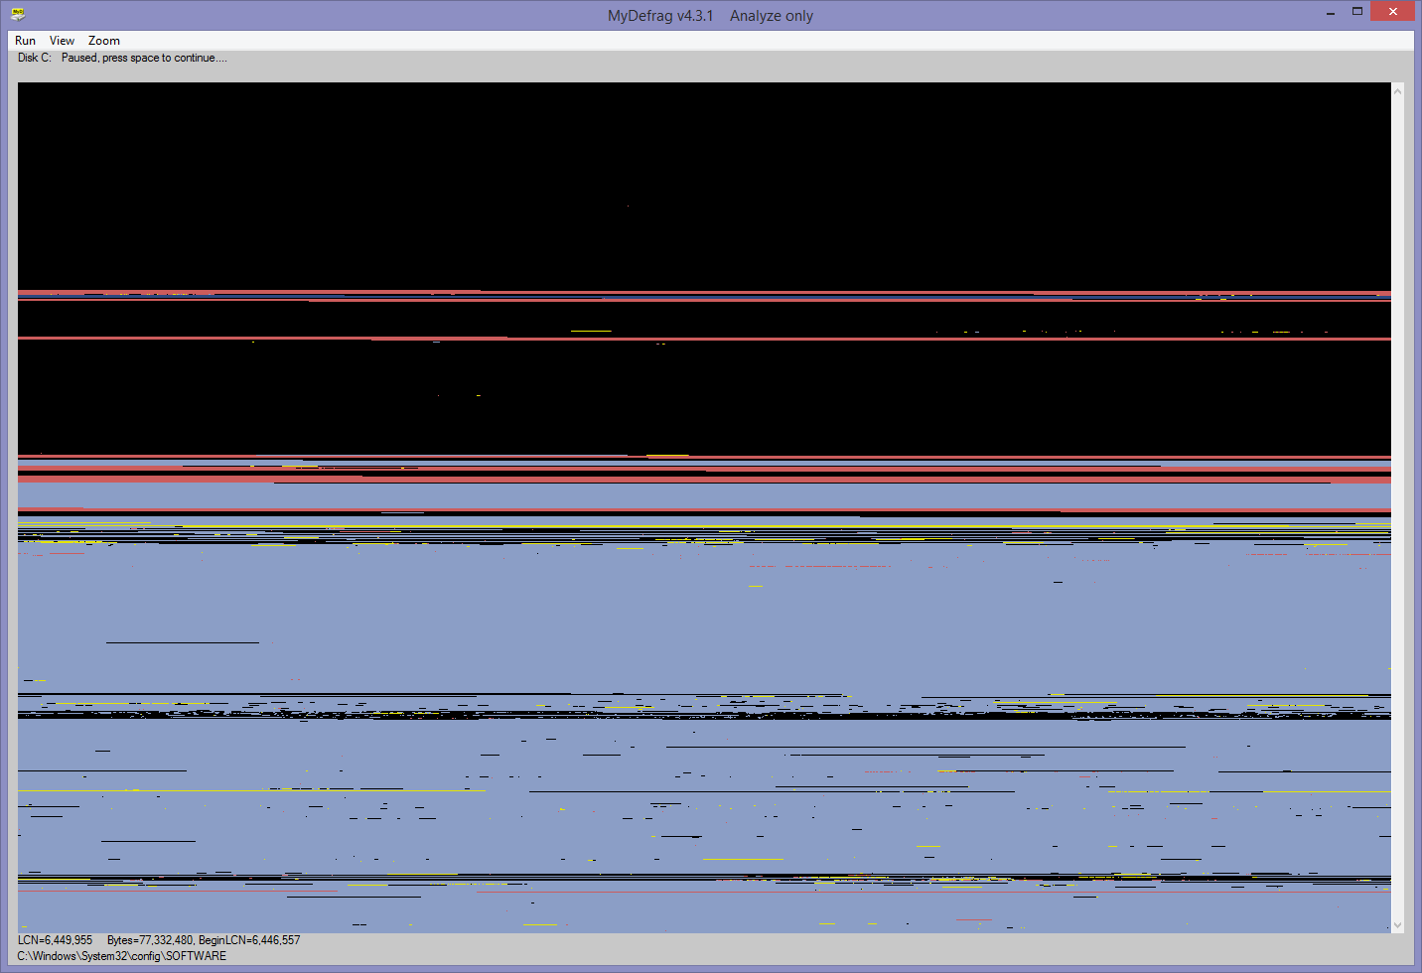Click the scroll up arrow of disk map
Image resolution: width=1422 pixels, height=973 pixels.
click(x=1397, y=91)
